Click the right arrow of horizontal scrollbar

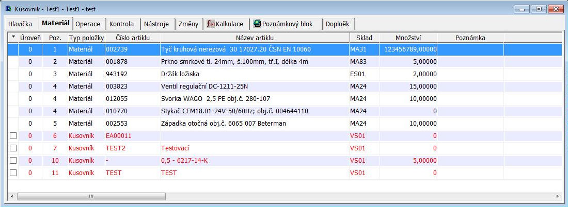point(557,196)
